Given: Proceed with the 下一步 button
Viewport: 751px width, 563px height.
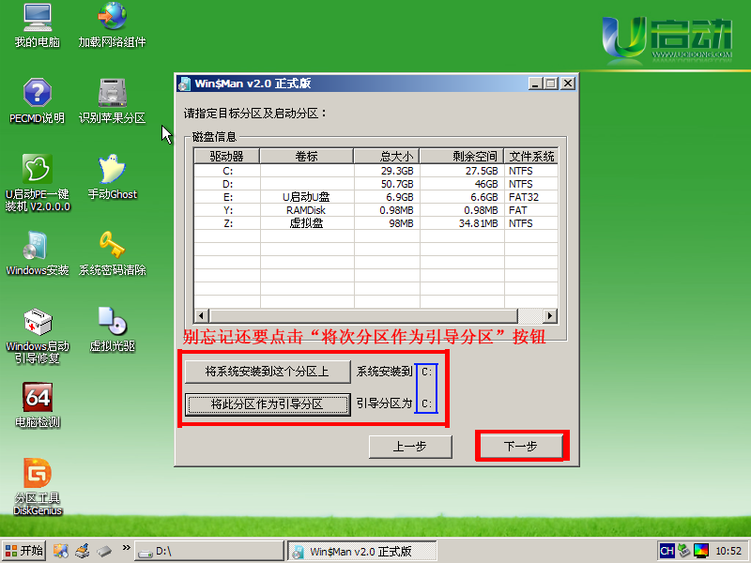Looking at the screenshot, I should coord(521,447).
